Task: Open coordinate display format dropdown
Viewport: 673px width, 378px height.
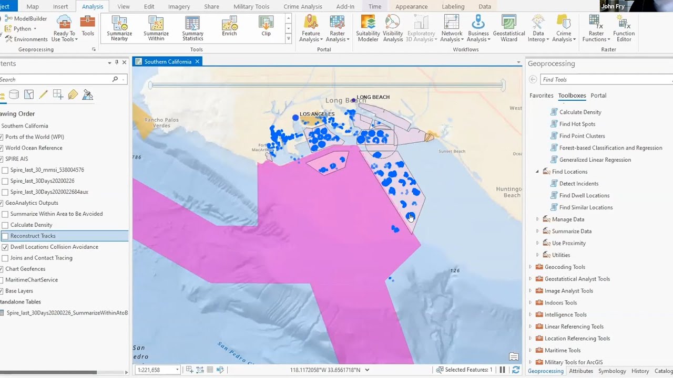Action: tap(367, 370)
